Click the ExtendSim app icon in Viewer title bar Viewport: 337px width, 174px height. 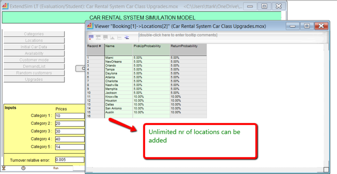point(90,26)
